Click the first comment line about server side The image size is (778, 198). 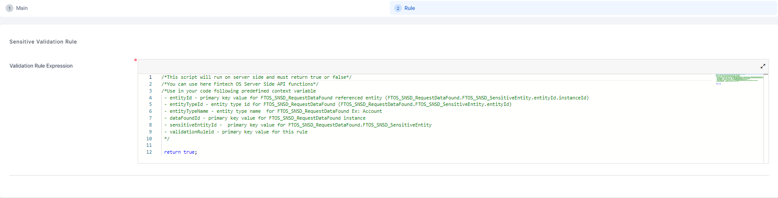point(256,77)
